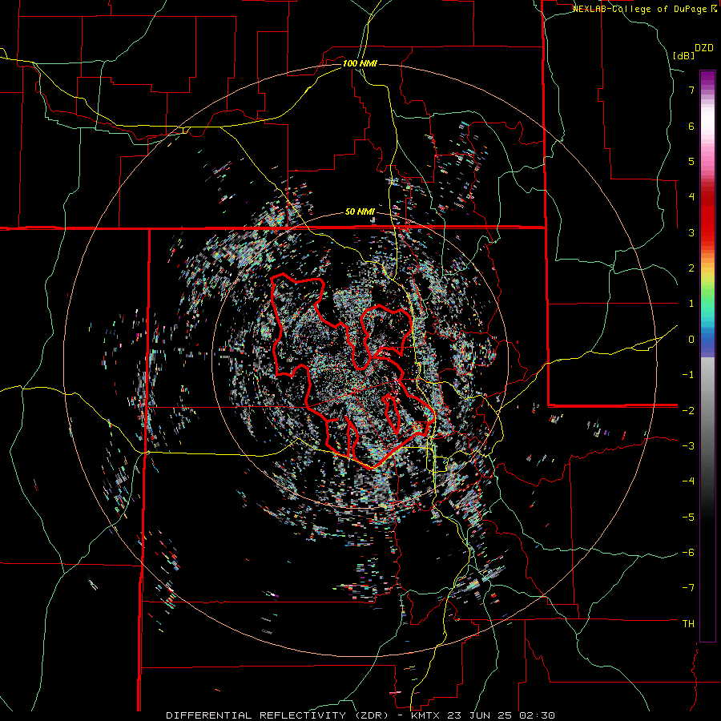Image resolution: width=721 pixels, height=721 pixels.
Task: Click the TH threshold label
Action: tap(688, 624)
